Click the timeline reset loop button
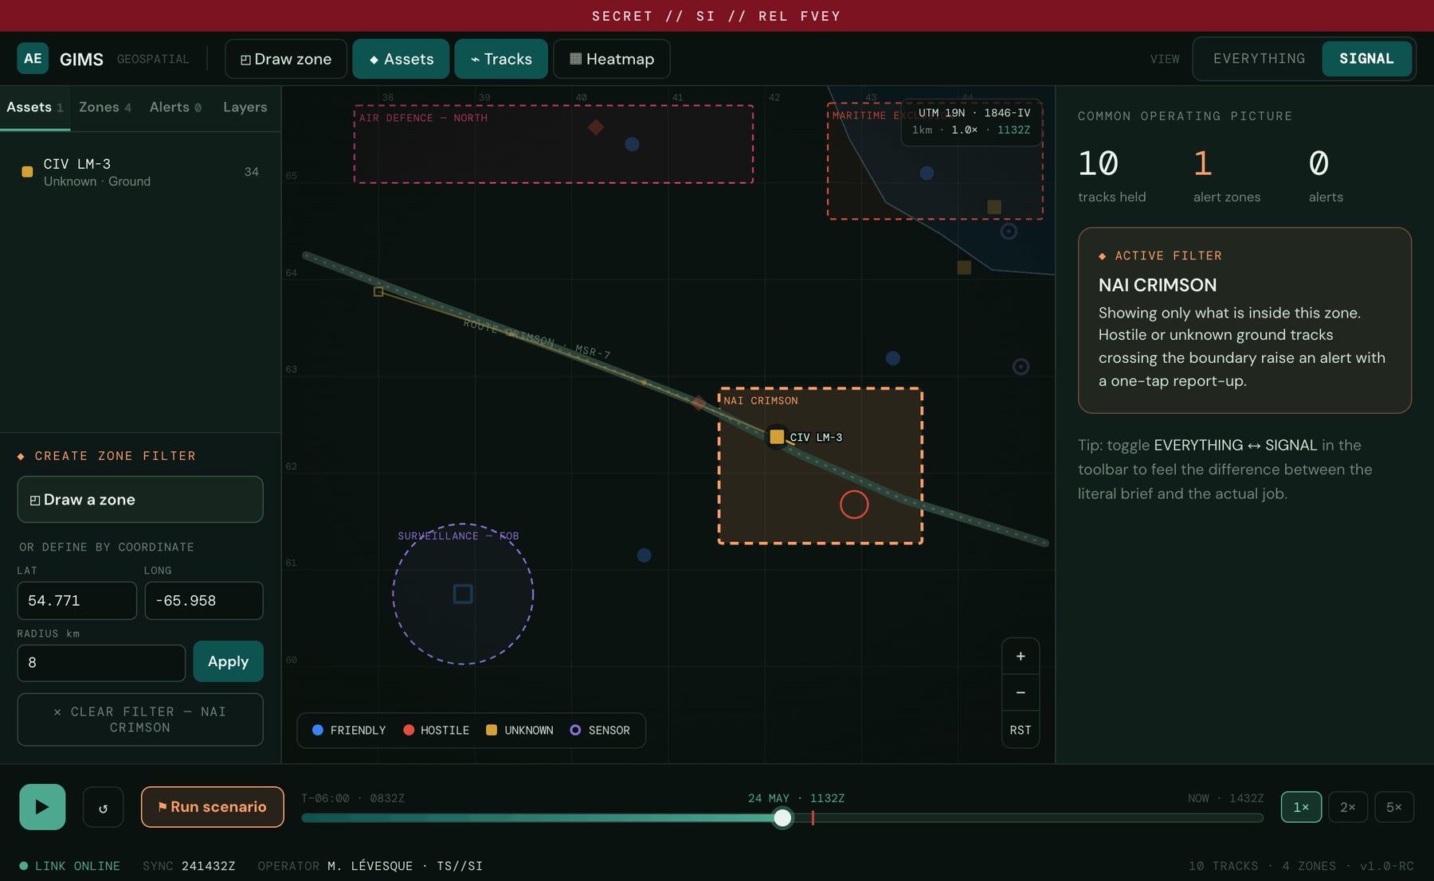Screen dimensions: 1434x881 (x=104, y=808)
